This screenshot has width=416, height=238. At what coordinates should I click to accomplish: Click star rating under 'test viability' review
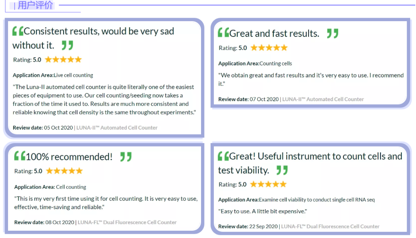coord(268,184)
